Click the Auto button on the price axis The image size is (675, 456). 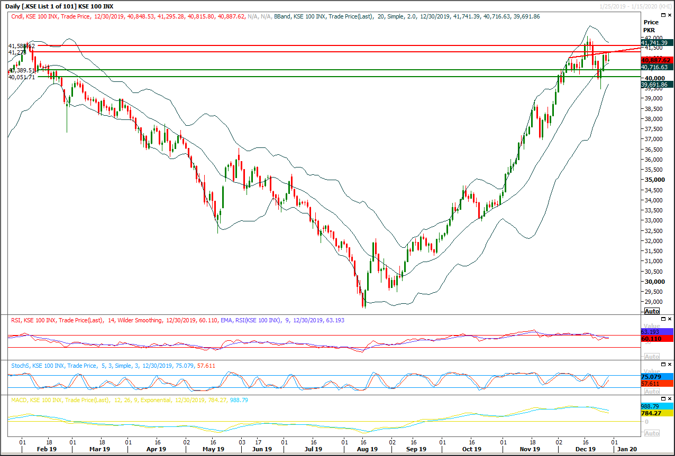(651, 311)
